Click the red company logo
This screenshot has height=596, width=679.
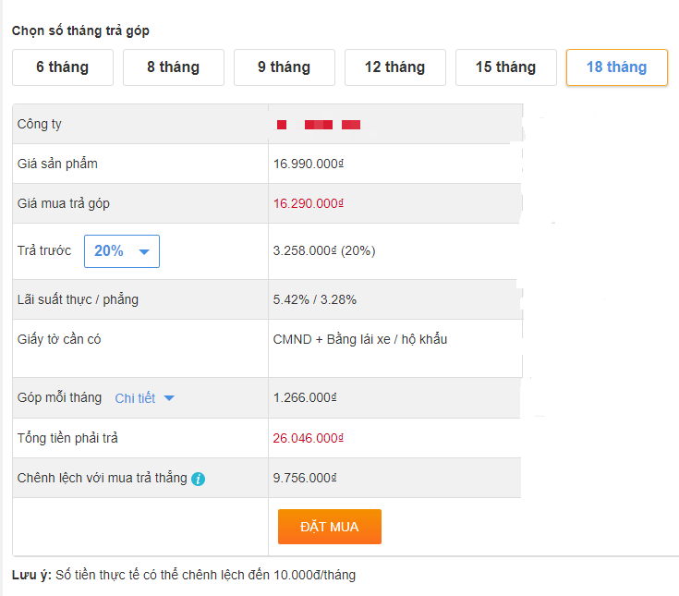pos(319,125)
